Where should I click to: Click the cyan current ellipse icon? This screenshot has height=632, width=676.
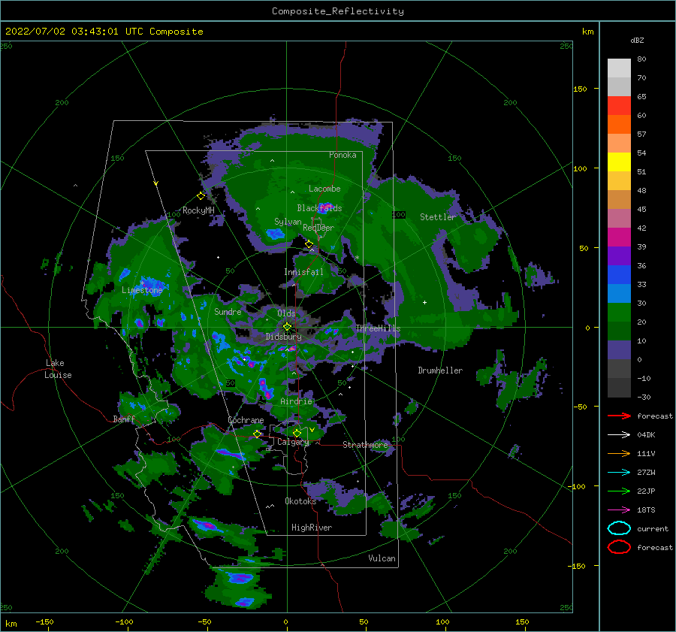(619, 528)
